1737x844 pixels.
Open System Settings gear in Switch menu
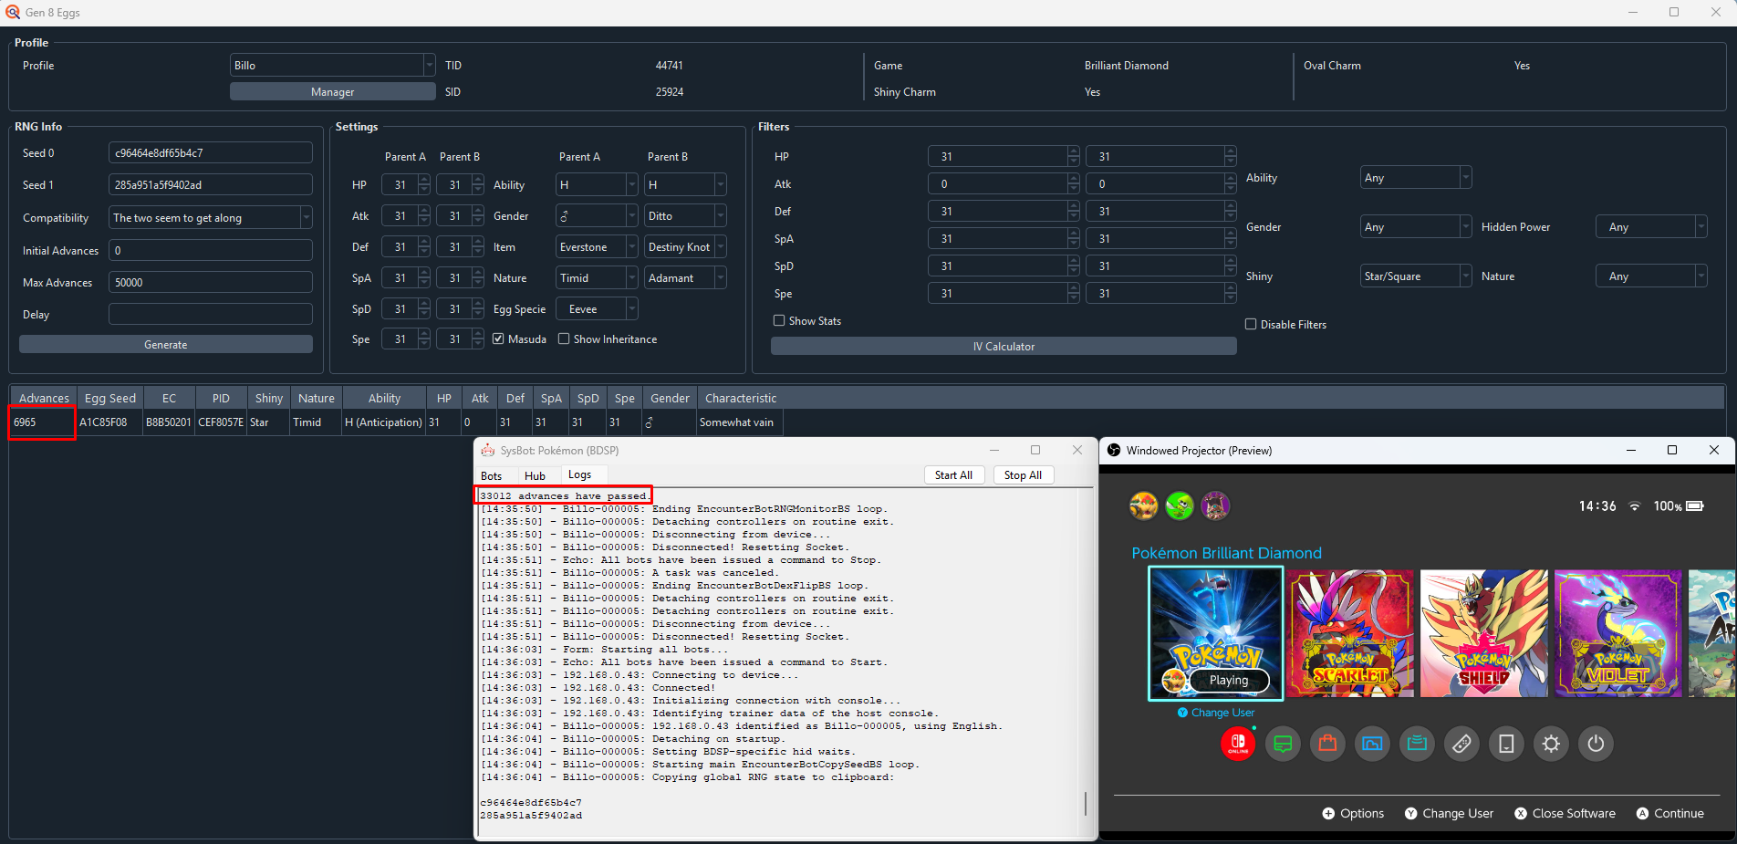point(1551,744)
